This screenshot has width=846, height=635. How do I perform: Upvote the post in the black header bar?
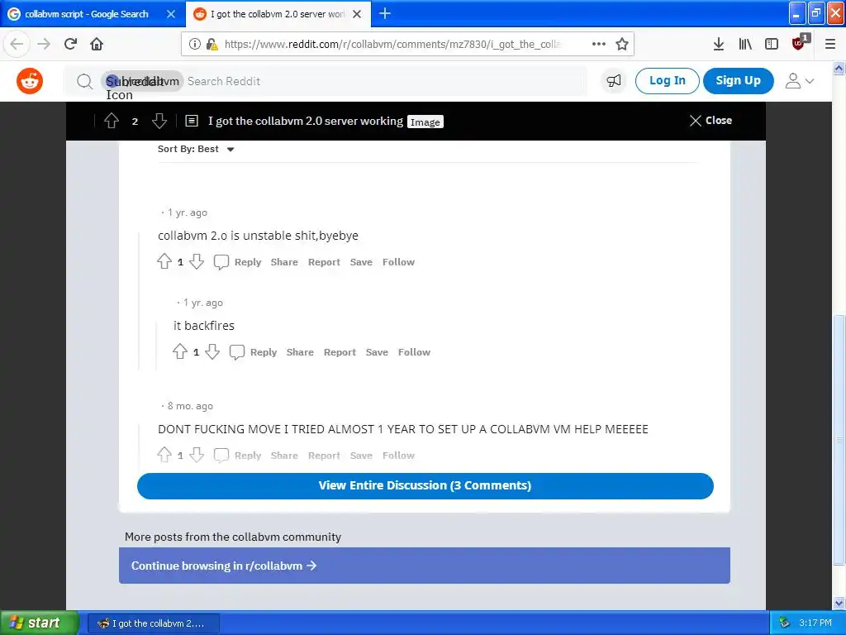(x=112, y=121)
